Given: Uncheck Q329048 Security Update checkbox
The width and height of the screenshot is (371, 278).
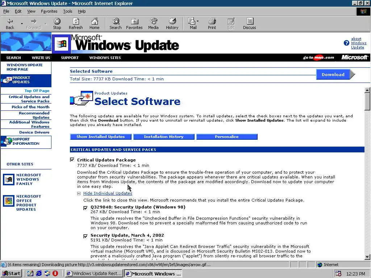Looking at the screenshot, I should coord(86,208).
